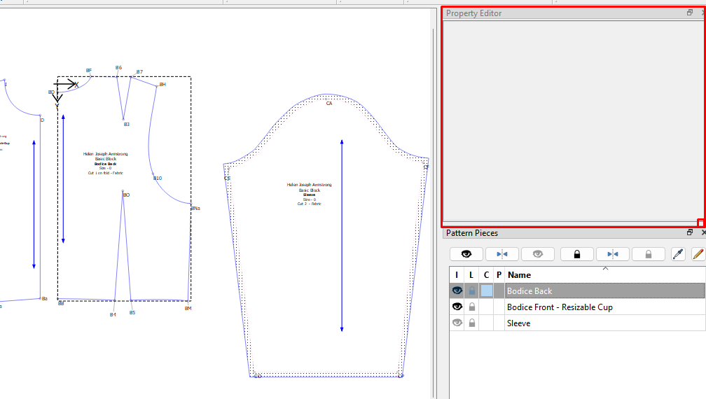The image size is (706, 399).
Task: Open the Bodice Back color swatch
Action: coord(486,290)
